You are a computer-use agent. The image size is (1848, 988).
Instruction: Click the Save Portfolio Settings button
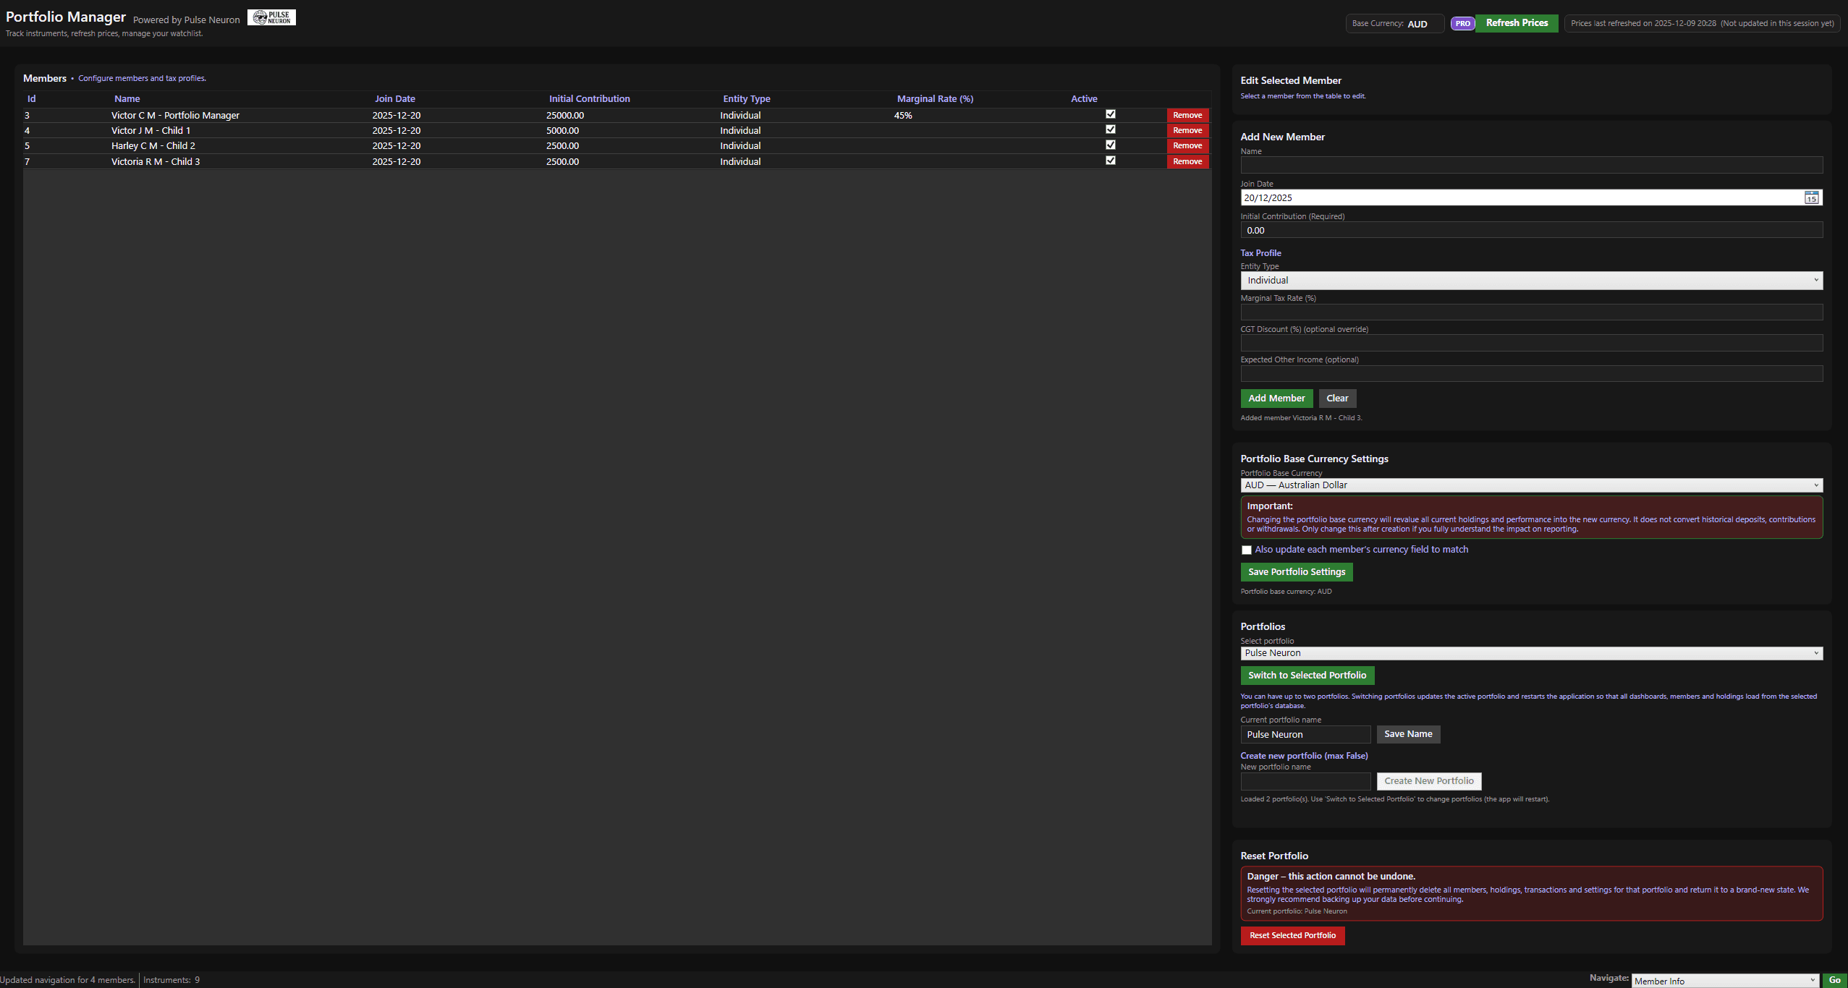[1296, 572]
